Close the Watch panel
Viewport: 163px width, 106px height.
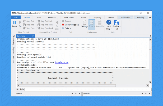click(x=80, y=94)
